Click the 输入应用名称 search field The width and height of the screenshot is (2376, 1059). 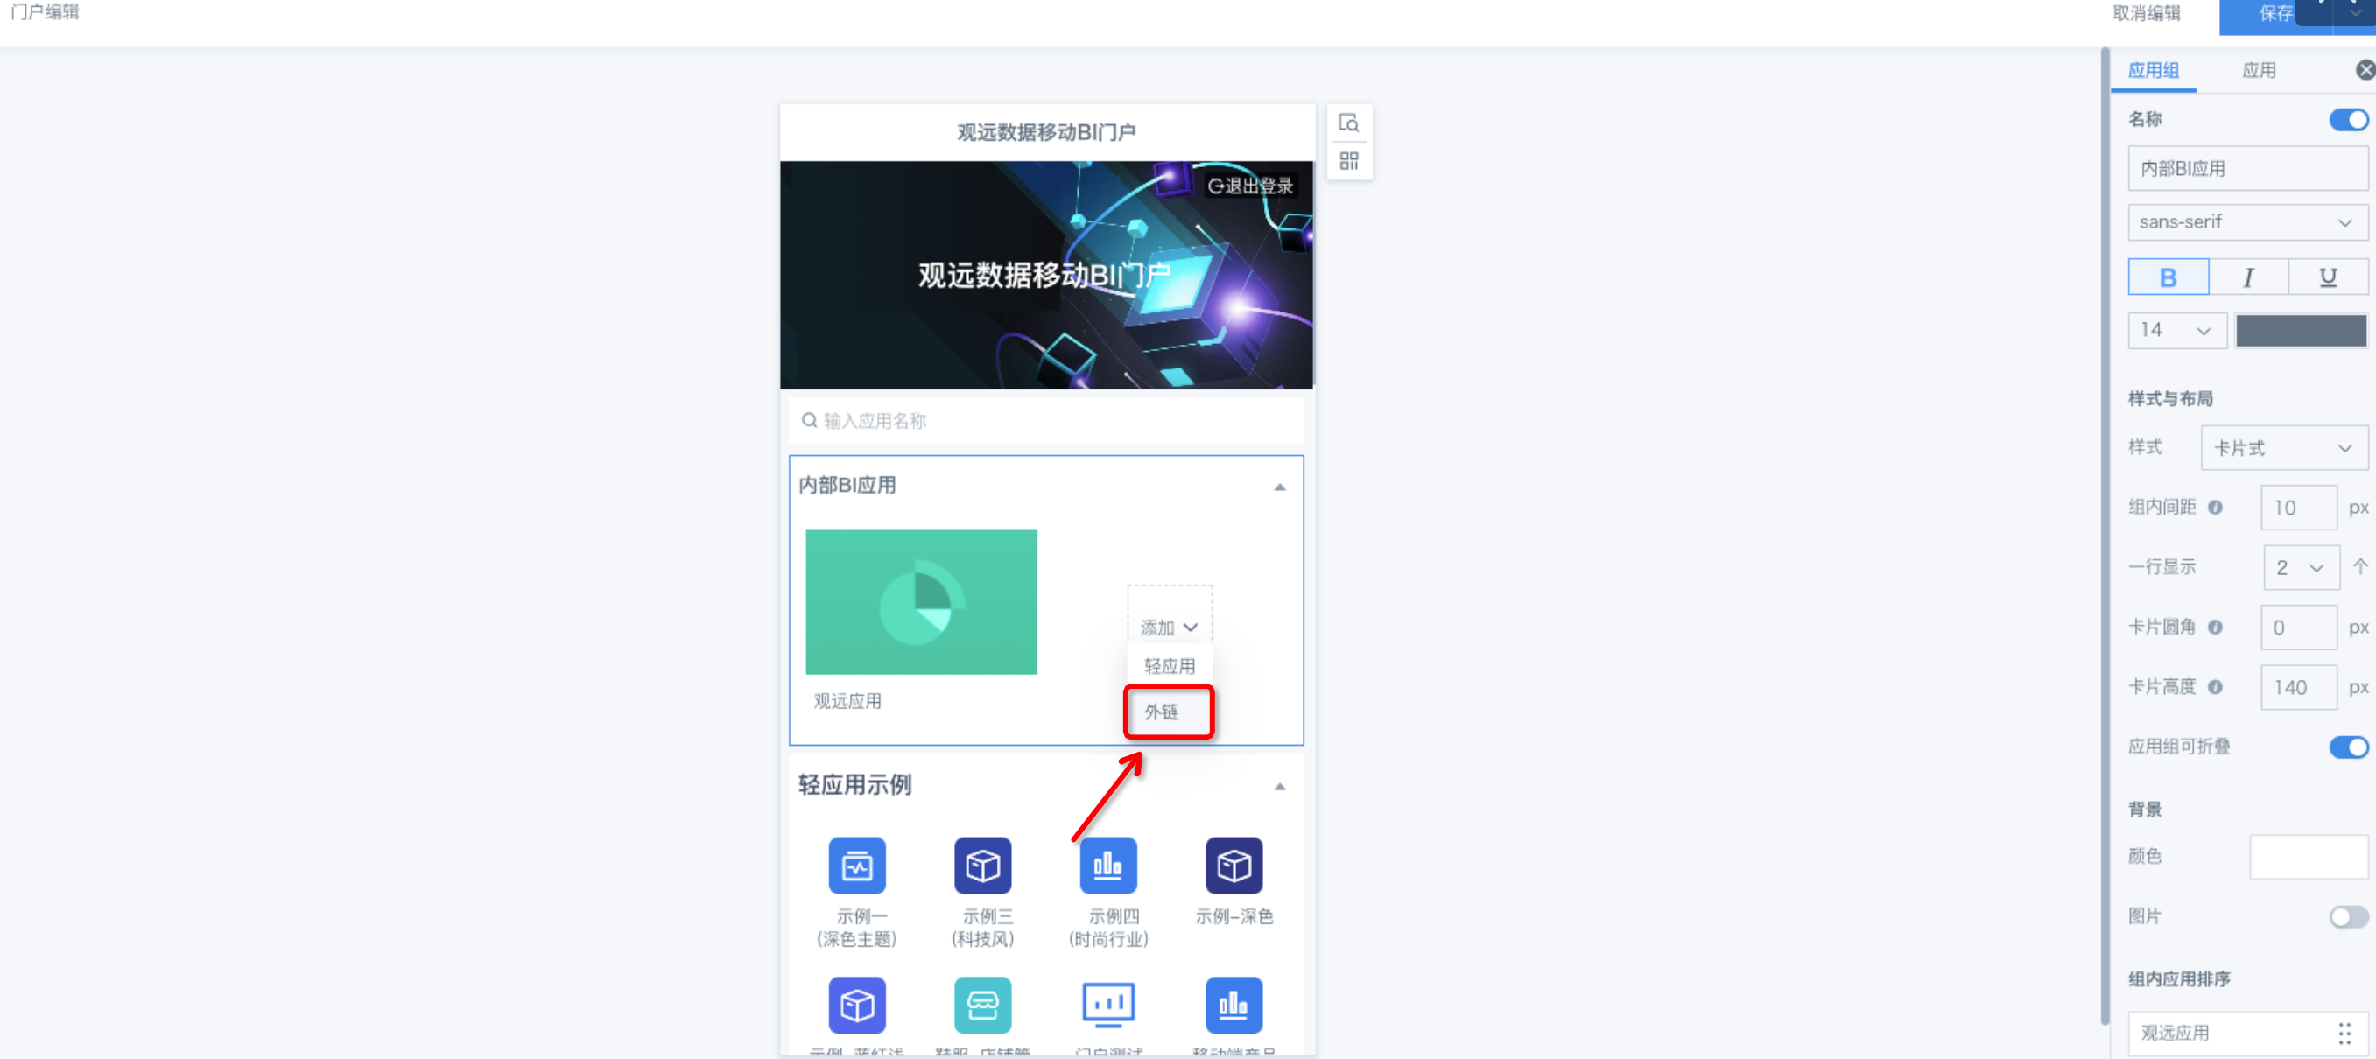click(x=1047, y=421)
